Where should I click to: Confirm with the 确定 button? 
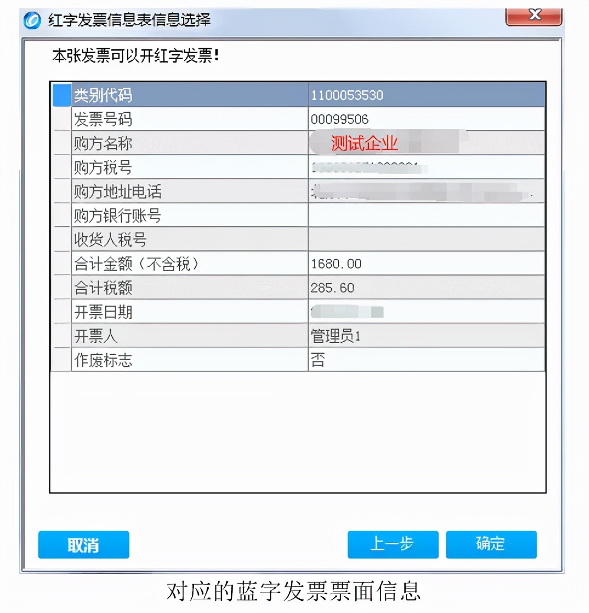(x=491, y=544)
